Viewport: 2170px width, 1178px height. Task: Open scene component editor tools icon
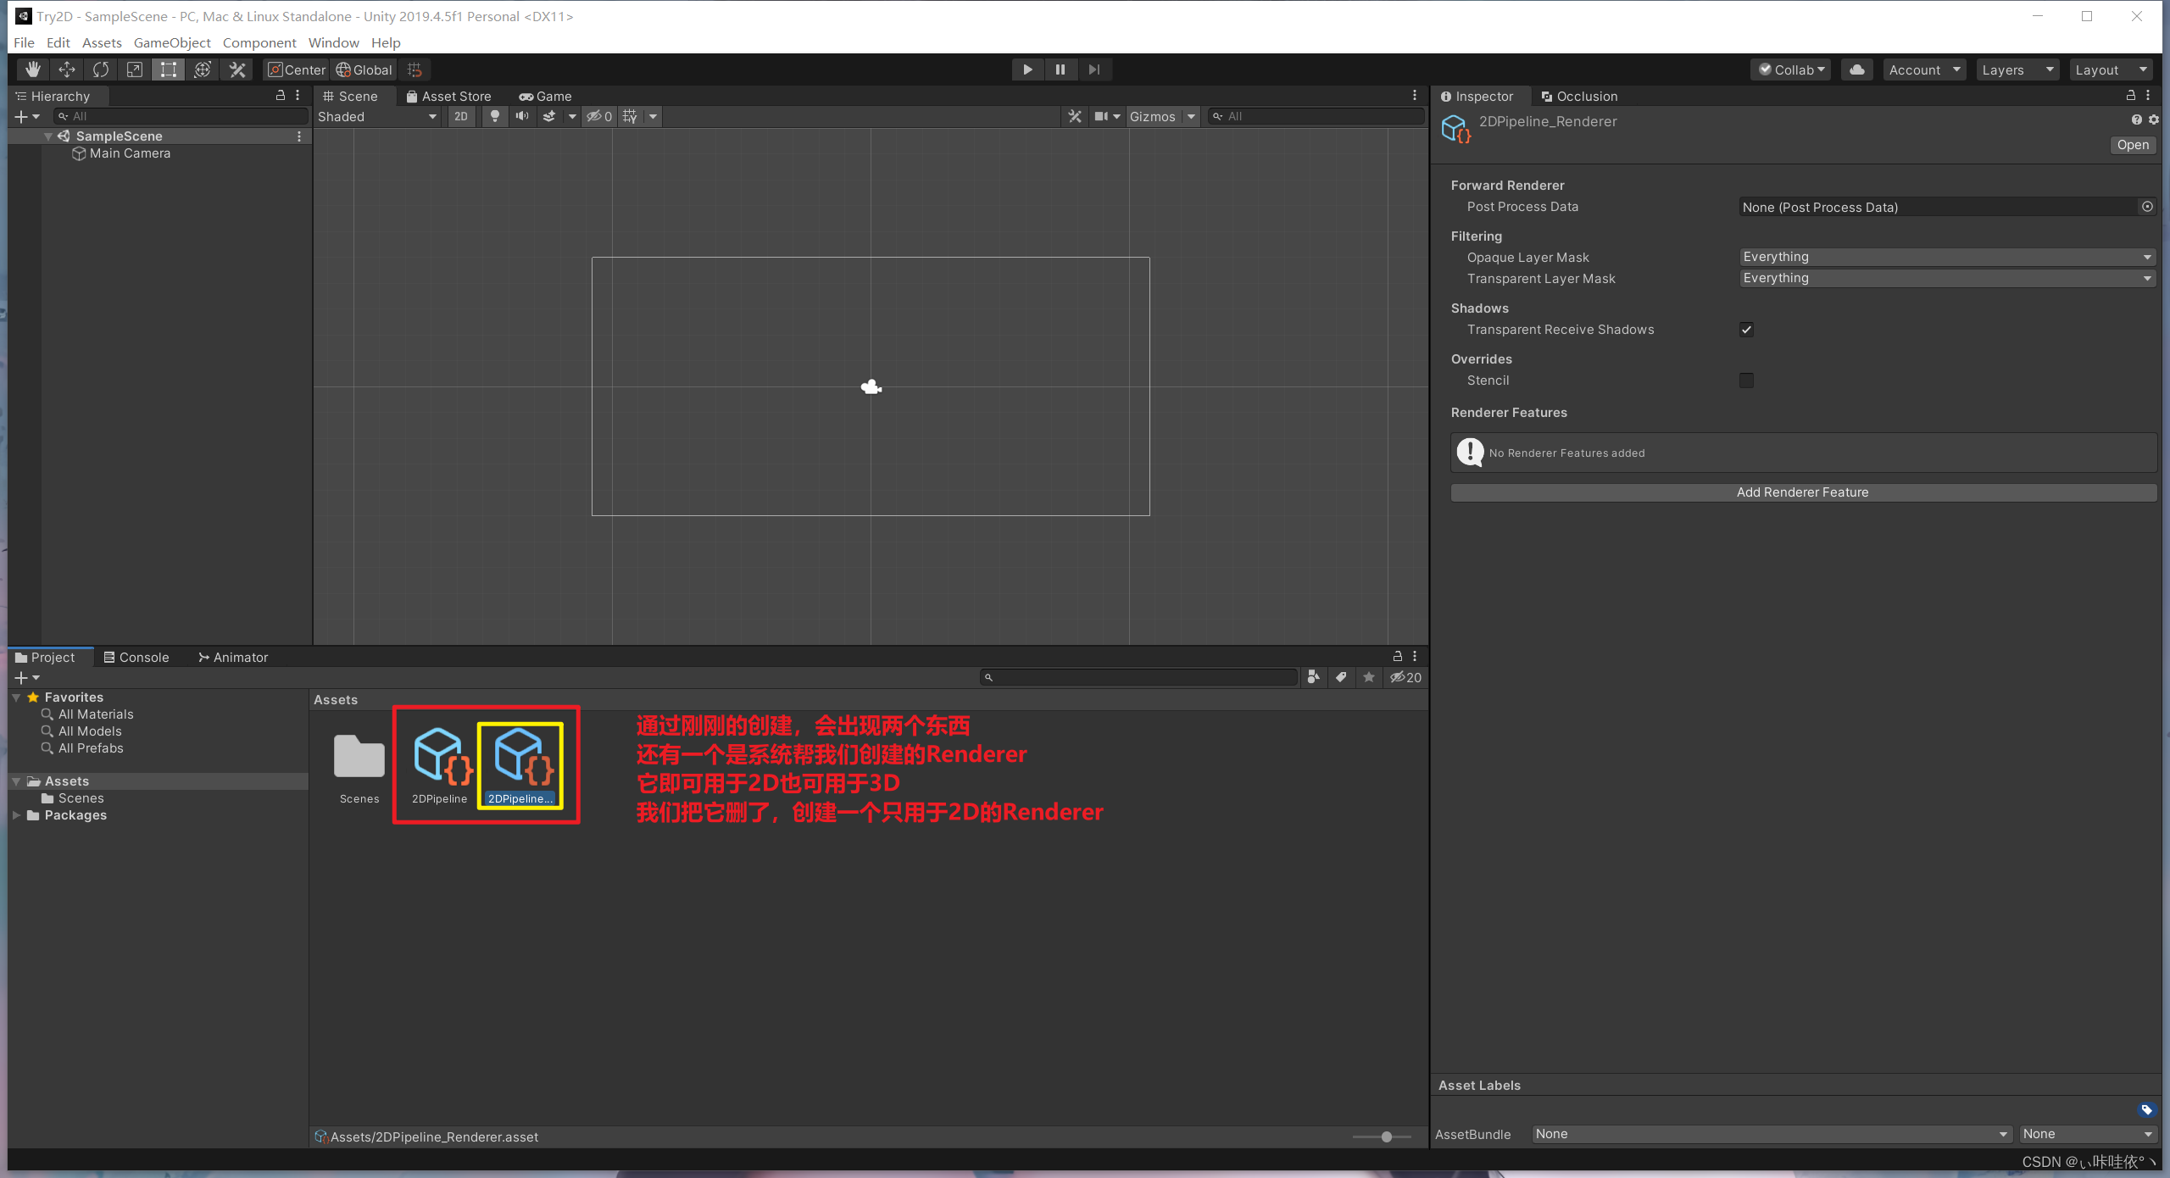(x=1075, y=116)
